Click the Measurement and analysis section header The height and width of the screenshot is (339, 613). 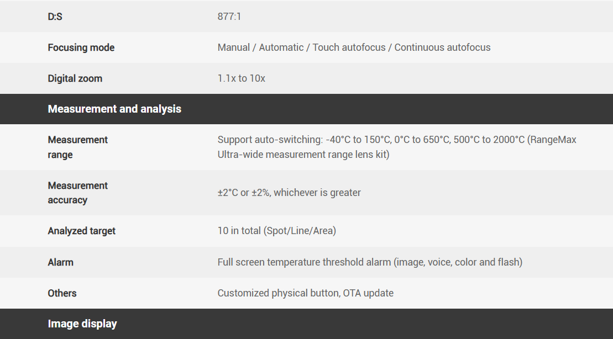click(x=114, y=109)
